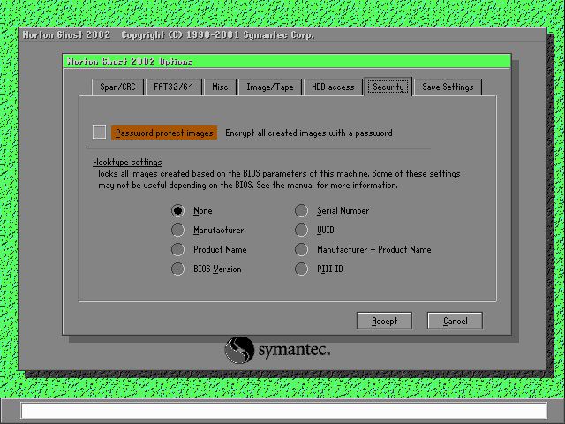Choose the UUID locktype option
565x424 pixels.
pos(301,230)
